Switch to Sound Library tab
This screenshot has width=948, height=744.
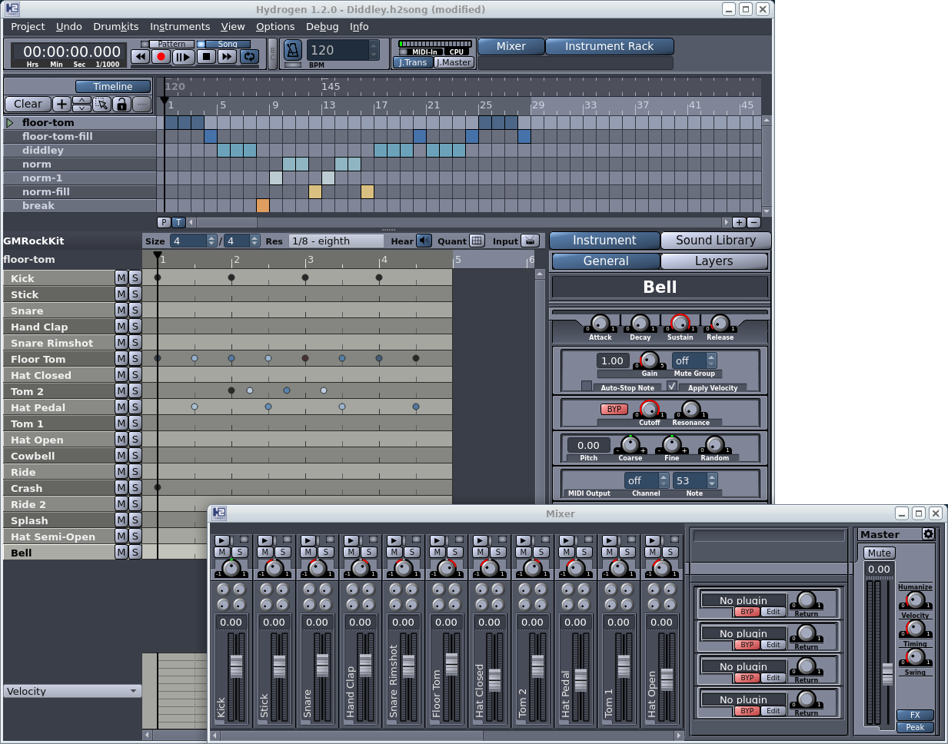point(715,241)
